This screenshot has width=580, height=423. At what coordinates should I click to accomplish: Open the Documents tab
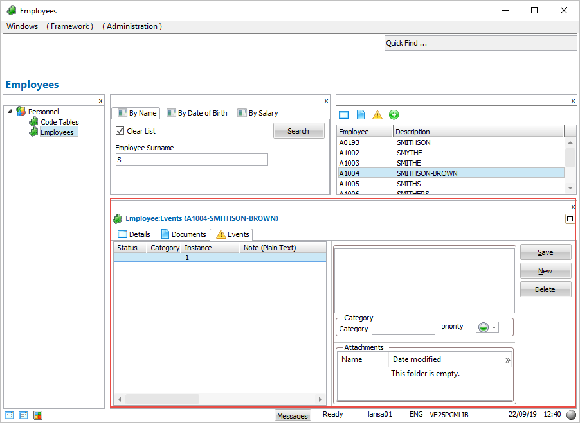(183, 234)
